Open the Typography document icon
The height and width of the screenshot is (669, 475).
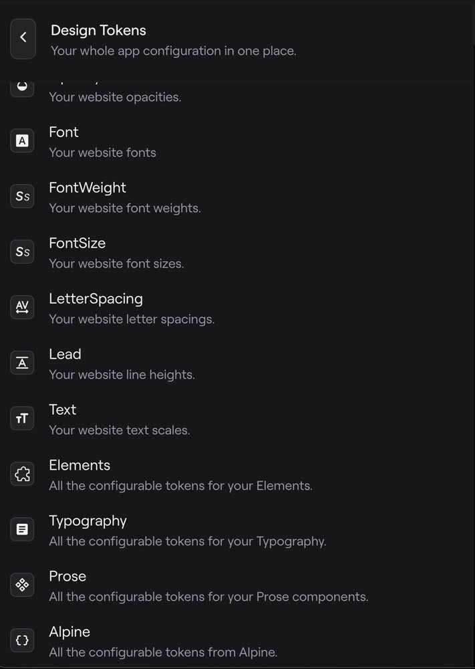23,530
